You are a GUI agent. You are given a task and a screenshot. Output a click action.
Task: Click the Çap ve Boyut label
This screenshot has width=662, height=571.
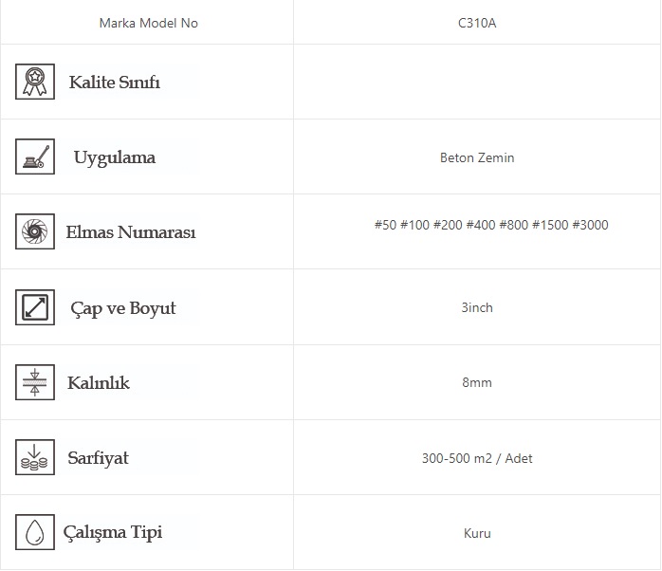pyautogui.click(x=123, y=308)
